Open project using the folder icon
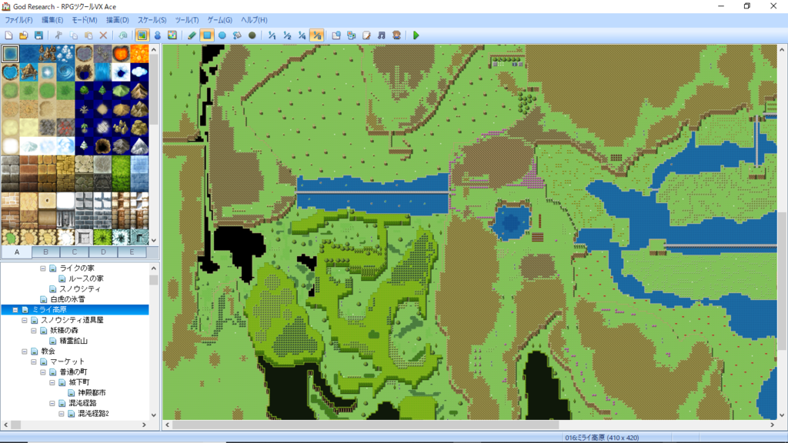 [24, 35]
